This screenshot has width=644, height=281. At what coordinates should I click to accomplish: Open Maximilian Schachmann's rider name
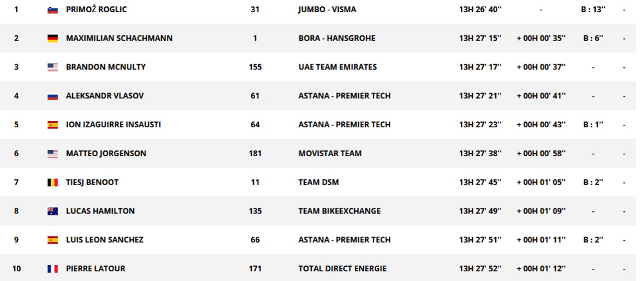(x=119, y=39)
